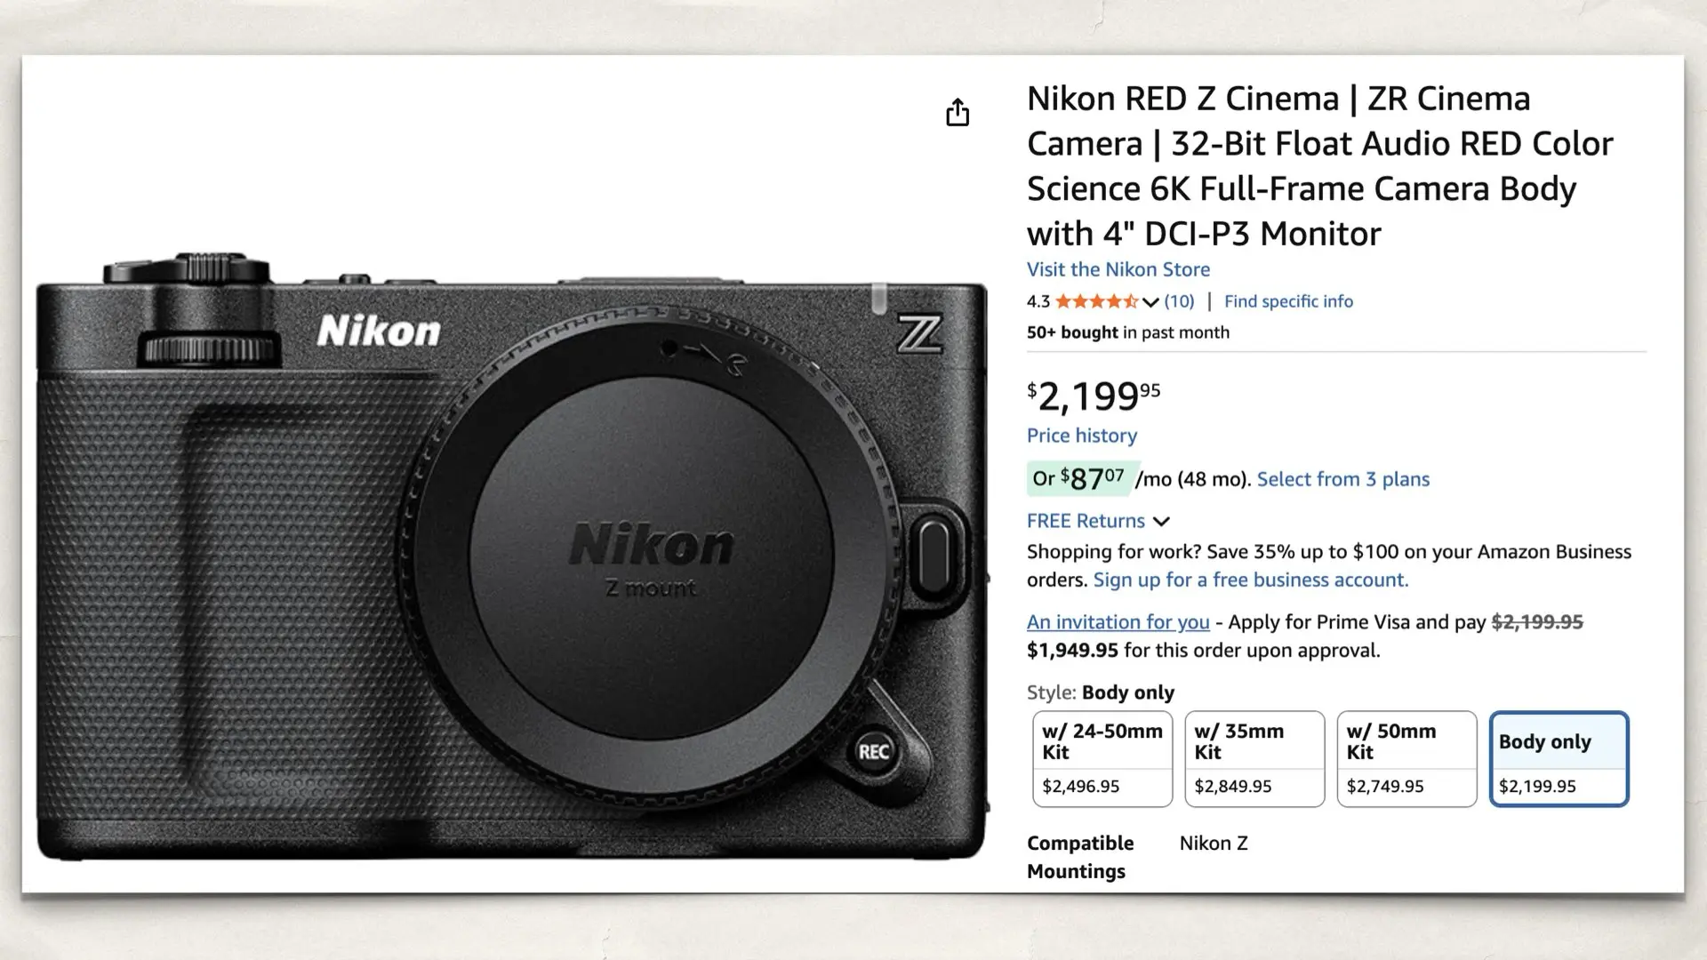Open the share menu
The image size is (1707, 960).
click(958, 113)
